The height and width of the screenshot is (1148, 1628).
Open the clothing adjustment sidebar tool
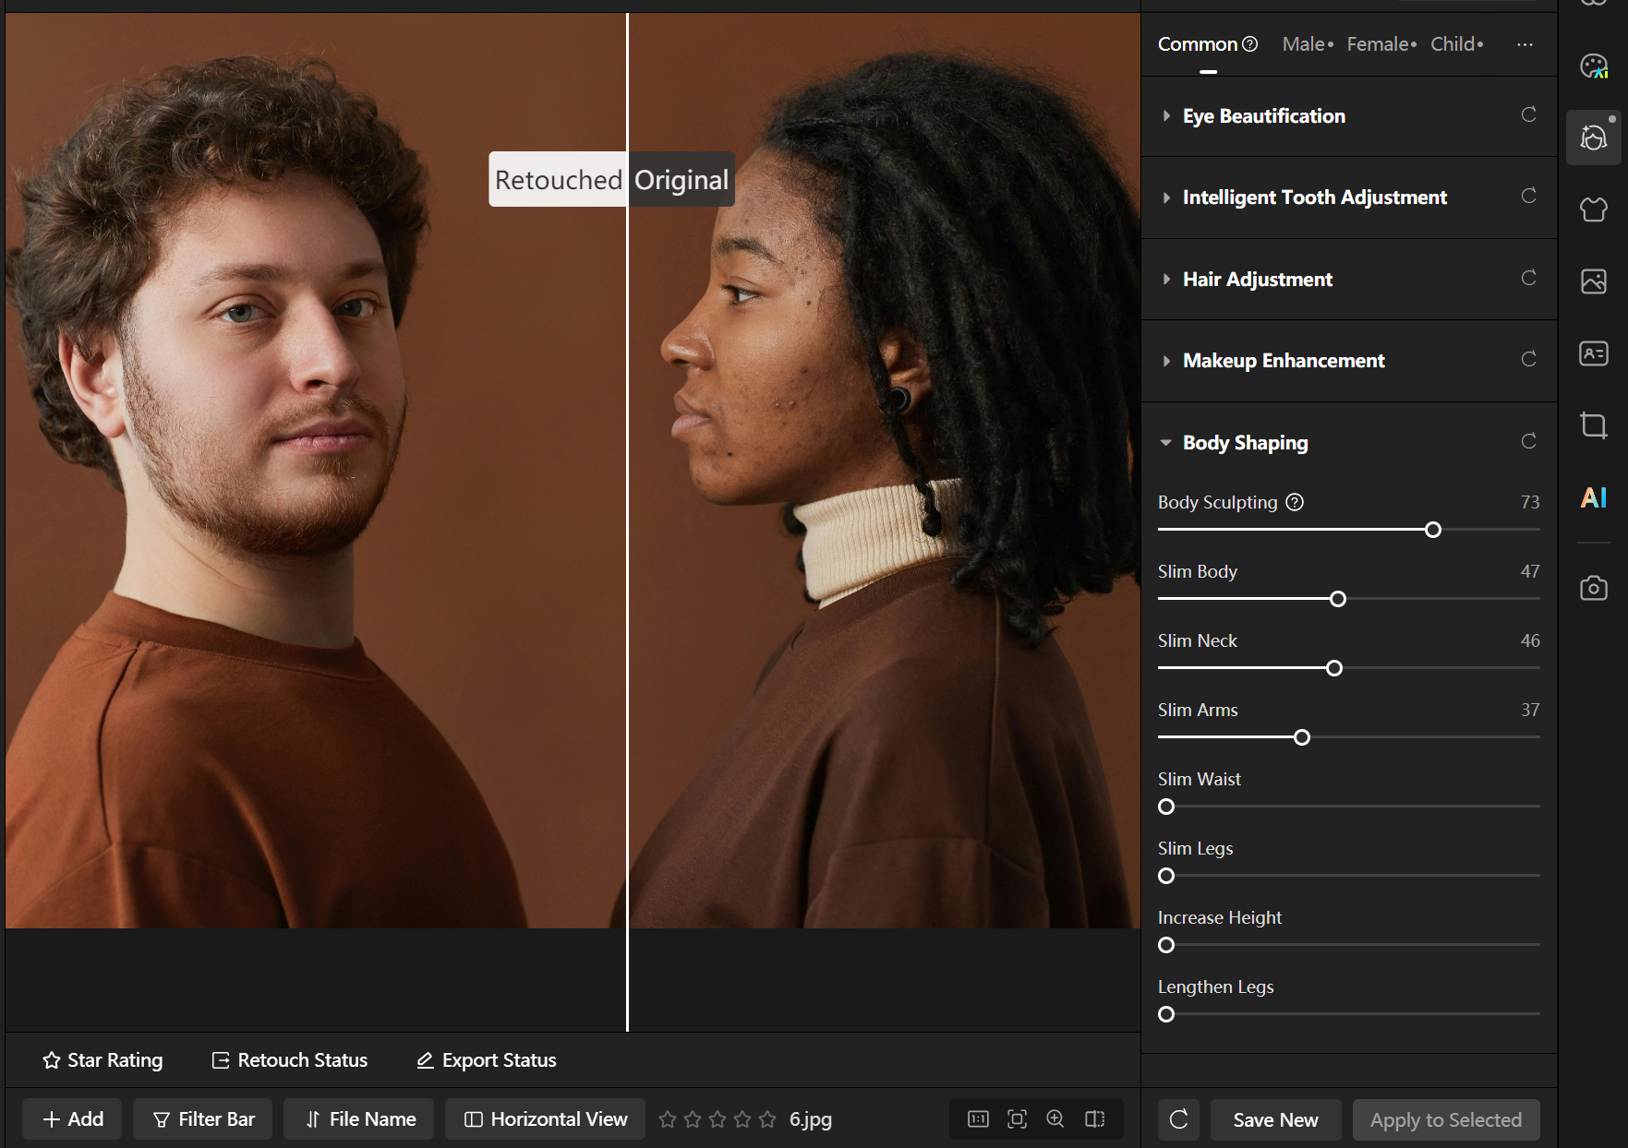point(1593,209)
